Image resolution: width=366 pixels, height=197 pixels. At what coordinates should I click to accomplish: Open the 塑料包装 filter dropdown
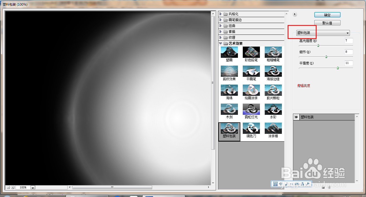323,33
